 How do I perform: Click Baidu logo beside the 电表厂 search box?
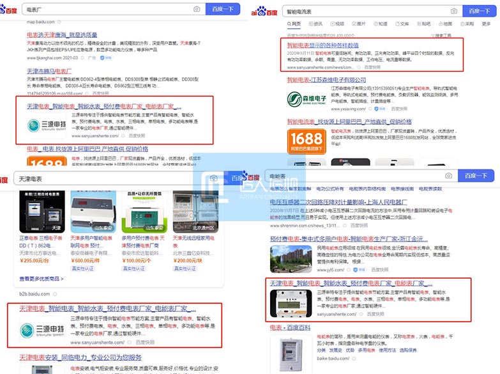pyautogui.click(x=8, y=10)
